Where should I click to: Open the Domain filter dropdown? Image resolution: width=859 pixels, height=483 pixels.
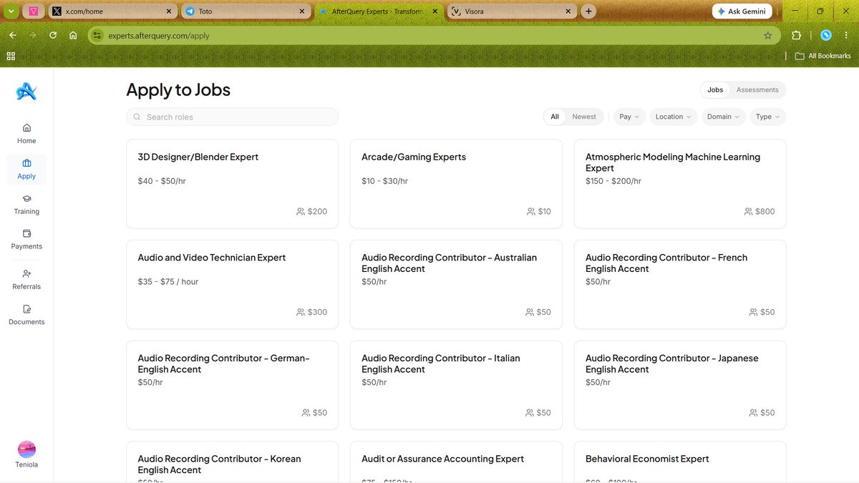[x=724, y=117]
